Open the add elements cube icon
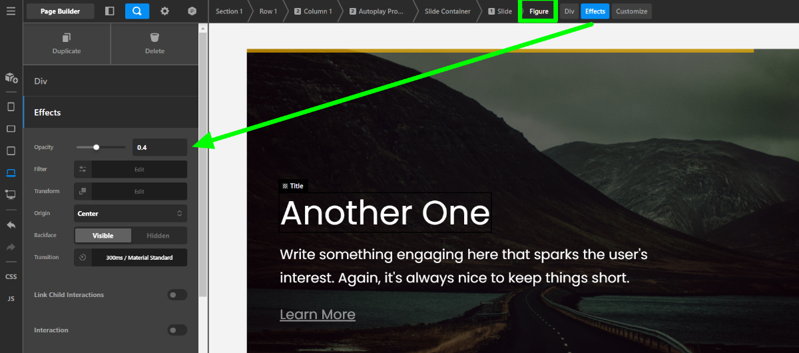 [11, 78]
